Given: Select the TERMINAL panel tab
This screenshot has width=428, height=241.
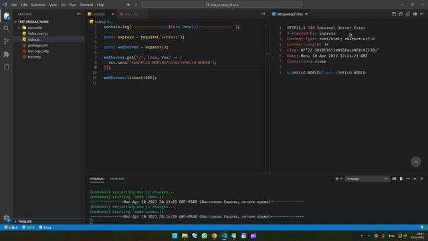Looking at the screenshot, I should coord(97,179).
